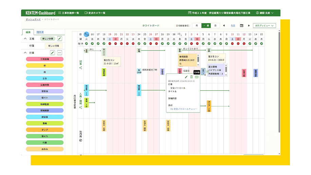The image size is (311, 175).
Task: Click the pencil edit icon in popup
Action: tap(186, 77)
